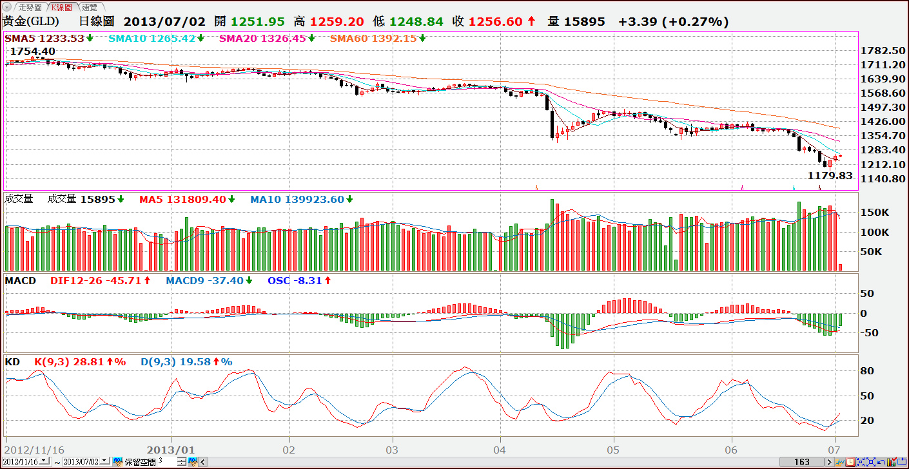The image size is (909, 469).
Task: Click GO icon after the end date
Action: [x=118, y=462]
